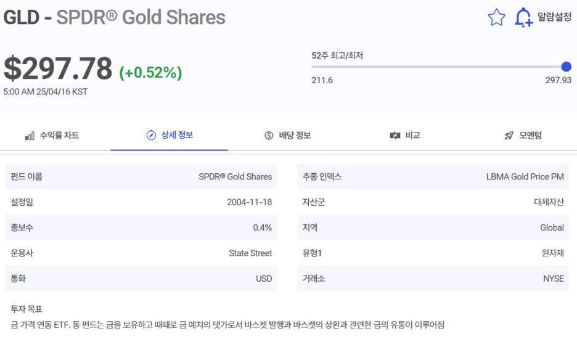Screen dimensions: 577x339
Task: Switch to the 배당 정보 tab
Action: pyautogui.click(x=287, y=136)
